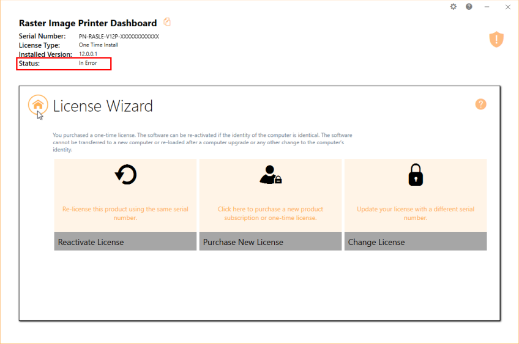Click the 'Serial Number:' label

tap(42, 36)
